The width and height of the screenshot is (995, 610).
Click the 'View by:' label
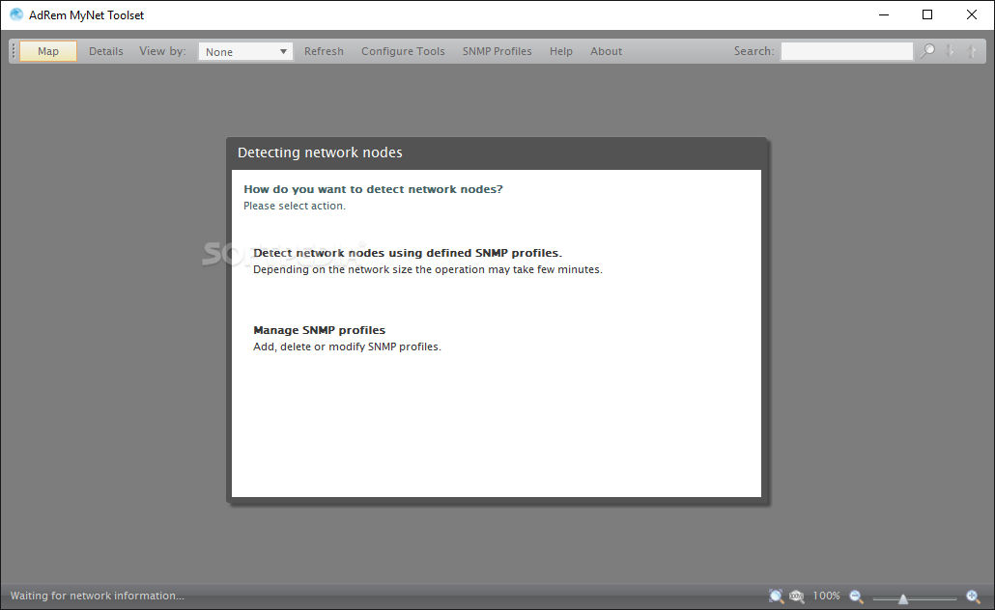click(162, 51)
